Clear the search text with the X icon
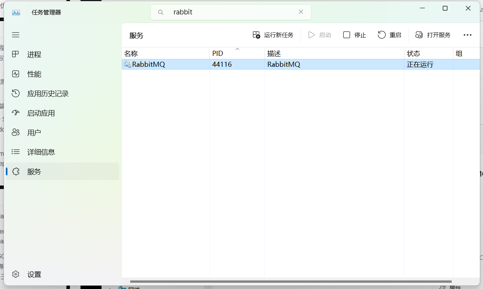Viewport: 483px width, 289px height. click(301, 12)
